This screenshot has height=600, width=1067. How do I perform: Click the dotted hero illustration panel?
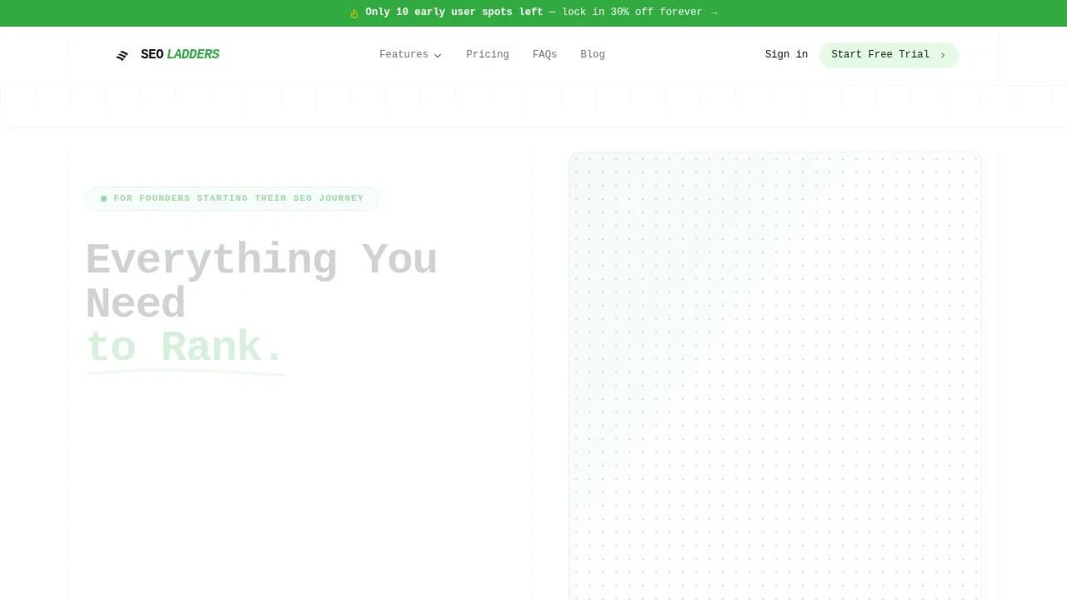click(x=775, y=375)
